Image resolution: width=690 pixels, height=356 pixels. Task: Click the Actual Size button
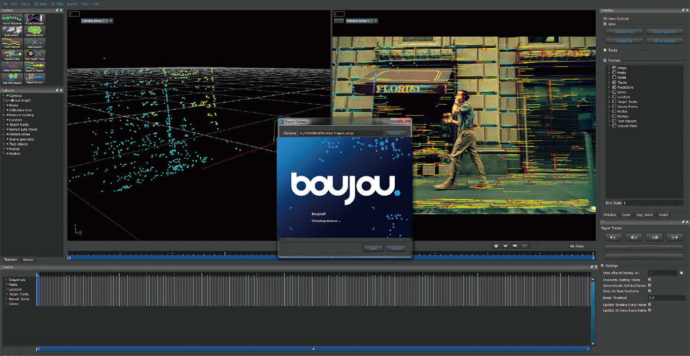(x=623, y=41)
